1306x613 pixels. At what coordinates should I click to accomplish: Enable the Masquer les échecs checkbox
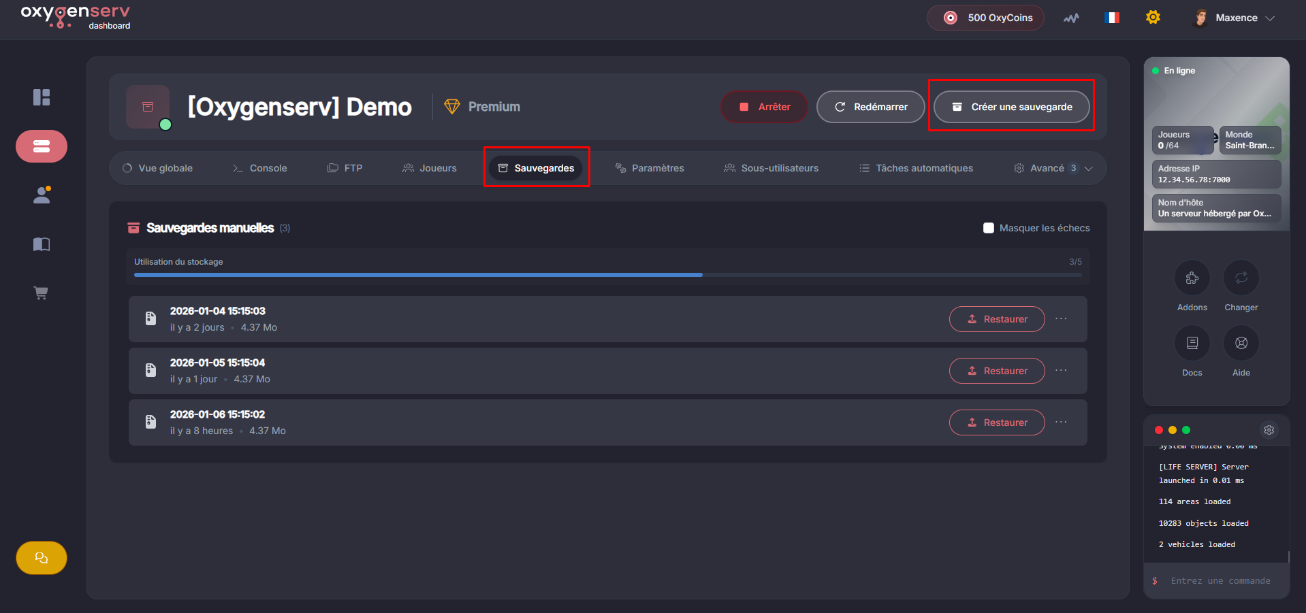tap(989, 228)
